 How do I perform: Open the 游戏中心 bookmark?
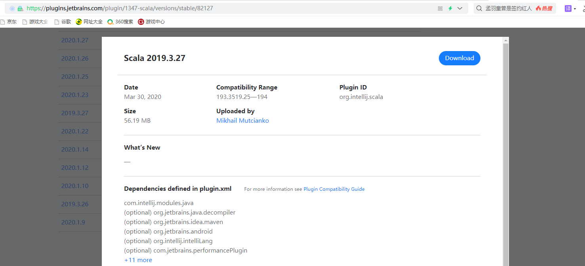tap(151, 22)
